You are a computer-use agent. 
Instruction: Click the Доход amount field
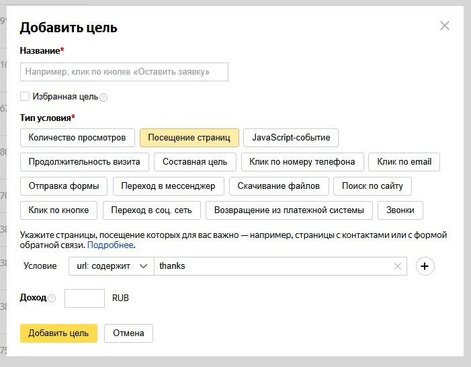point(85,298)
